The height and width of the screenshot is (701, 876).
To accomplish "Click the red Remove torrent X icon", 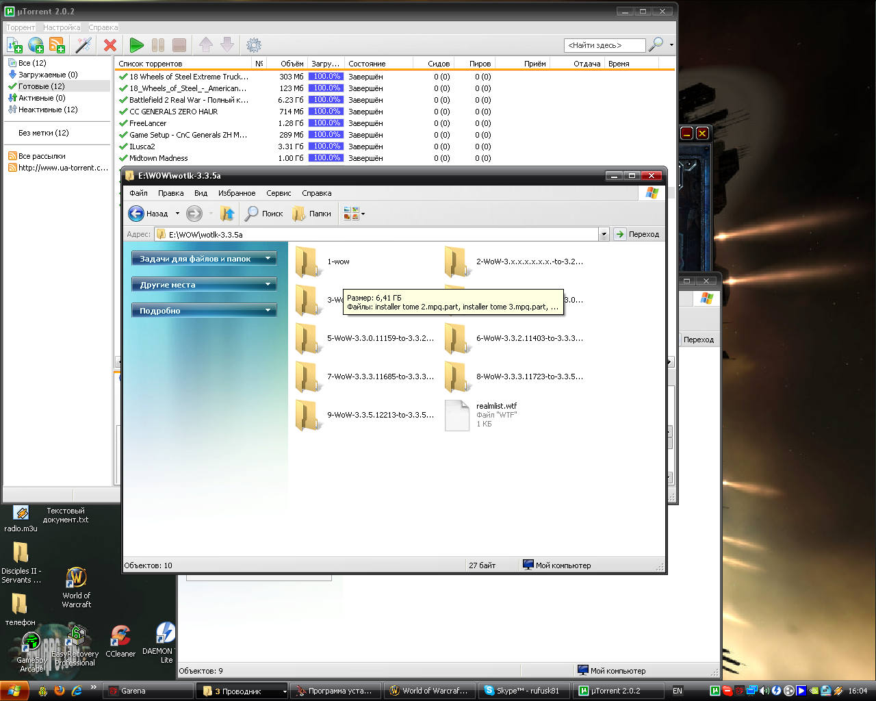I will [x=110, y=45].
